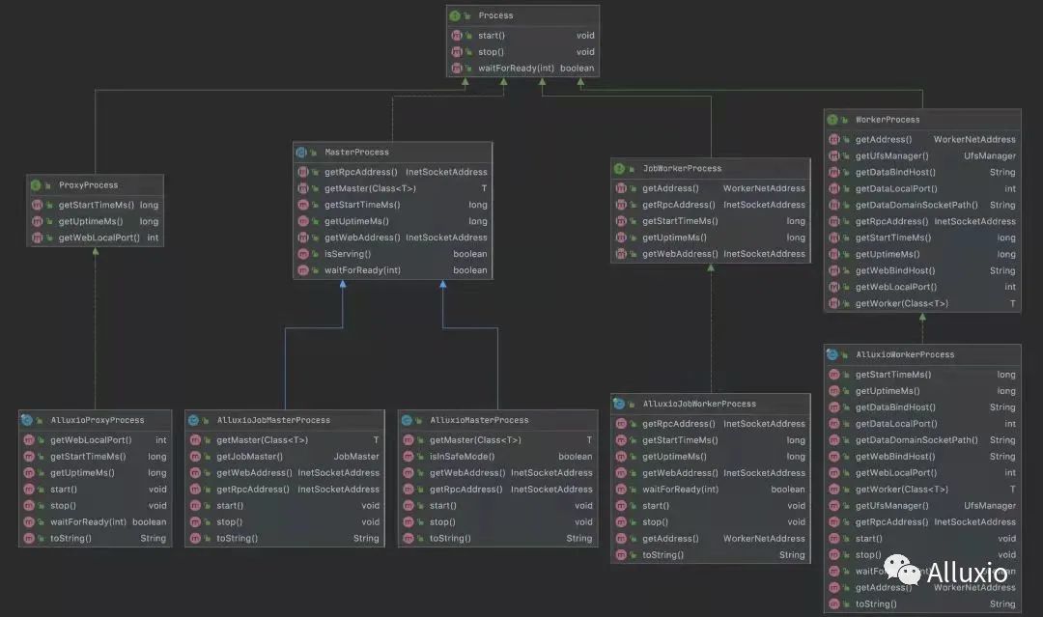Click getWebAddress() in JobWorkerProcess
This screenshot has width=1043, height=617.
680,254
